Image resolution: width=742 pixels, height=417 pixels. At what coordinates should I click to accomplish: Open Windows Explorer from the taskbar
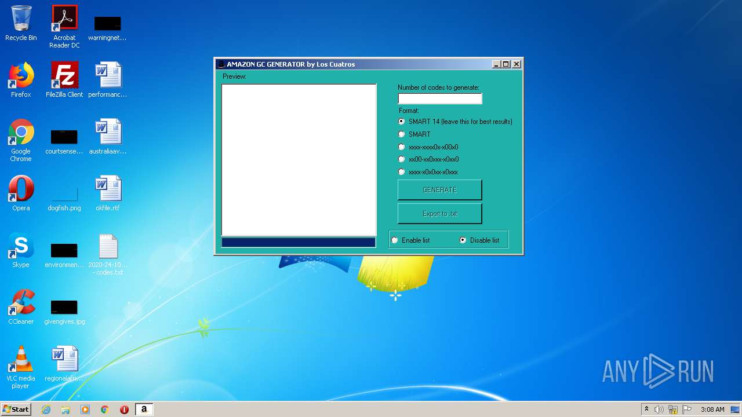pos(66,409)
